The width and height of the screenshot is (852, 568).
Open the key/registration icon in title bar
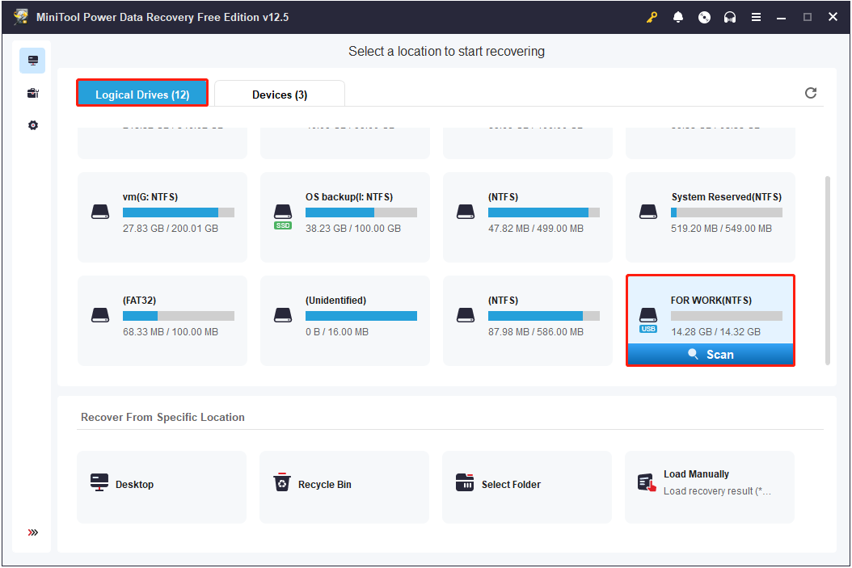point(652,16)
